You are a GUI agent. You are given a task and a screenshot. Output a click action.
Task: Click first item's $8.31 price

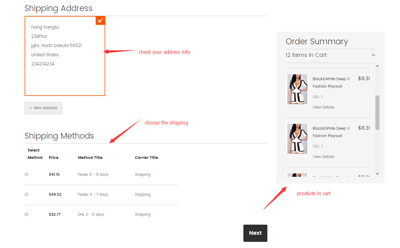(364, 78)
